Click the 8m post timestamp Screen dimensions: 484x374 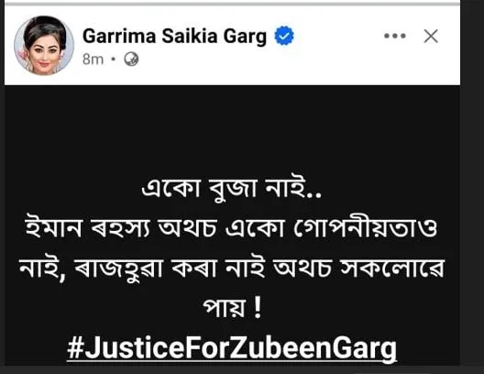93,59
